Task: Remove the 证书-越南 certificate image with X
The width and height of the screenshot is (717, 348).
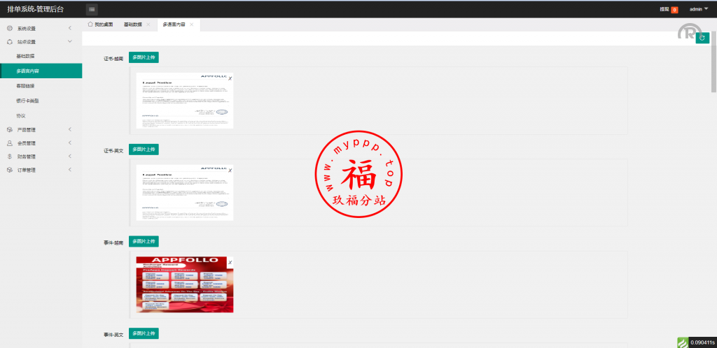Action: (x=230, y=78)
